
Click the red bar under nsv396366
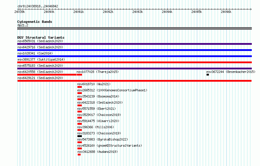(x=79, y=130)
